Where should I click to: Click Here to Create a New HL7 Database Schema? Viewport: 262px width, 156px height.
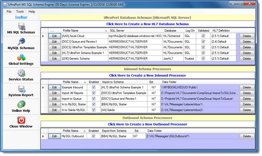pyautogui.click(x=147, y=24)
